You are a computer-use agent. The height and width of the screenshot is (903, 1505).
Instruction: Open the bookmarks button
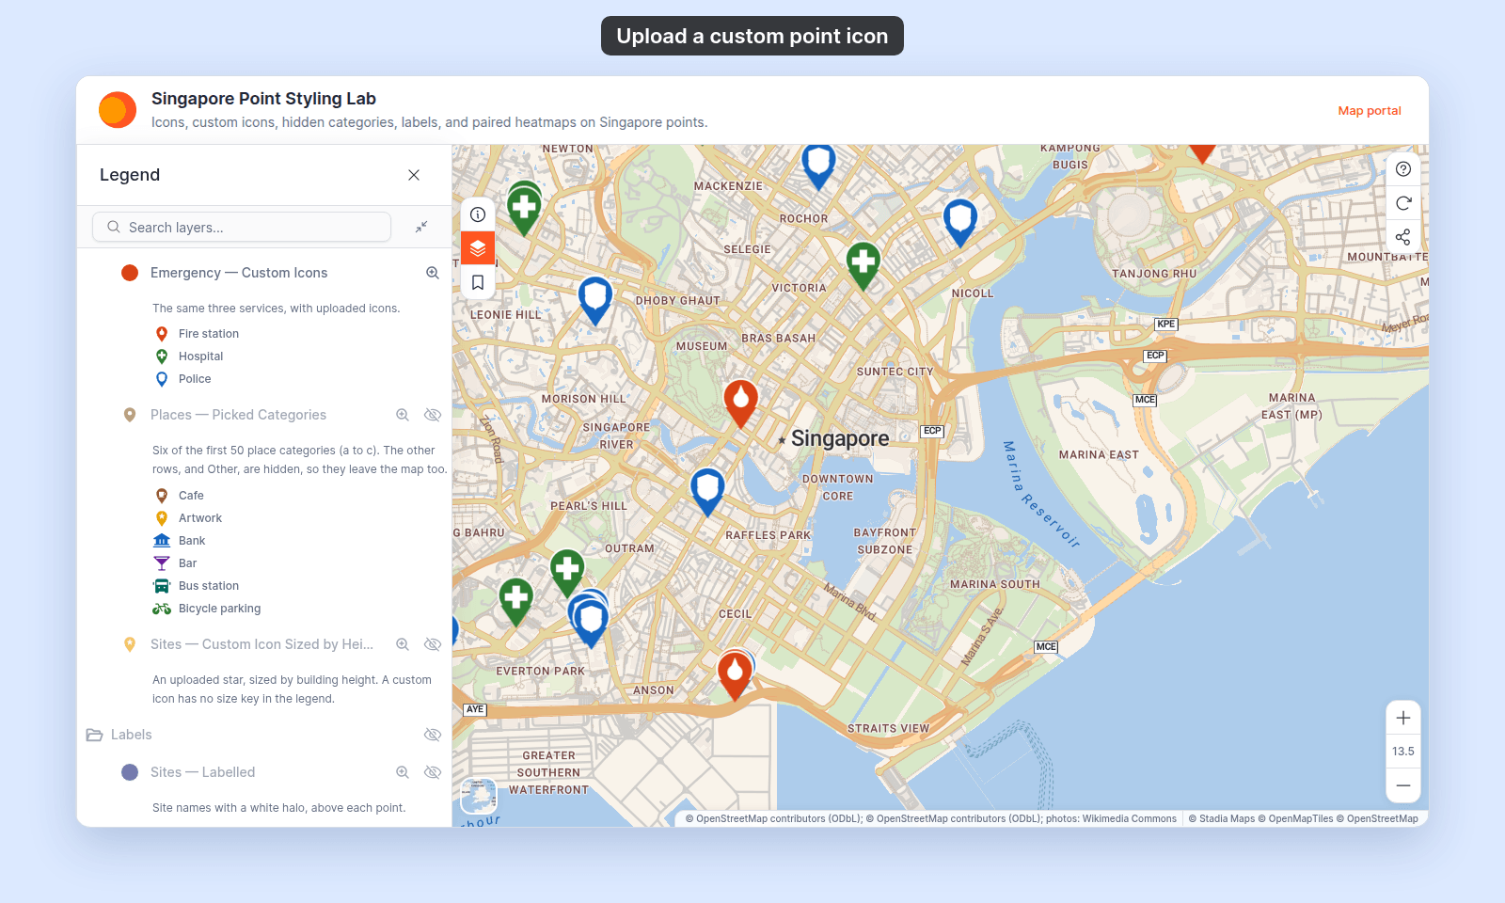click(x=478, y=282)
